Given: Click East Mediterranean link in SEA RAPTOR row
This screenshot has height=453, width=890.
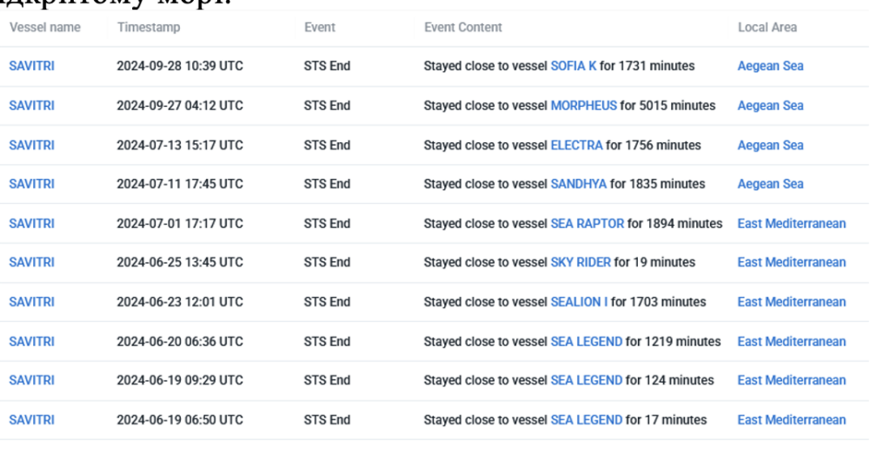Looking at the screenshot, I should point(791,223).
